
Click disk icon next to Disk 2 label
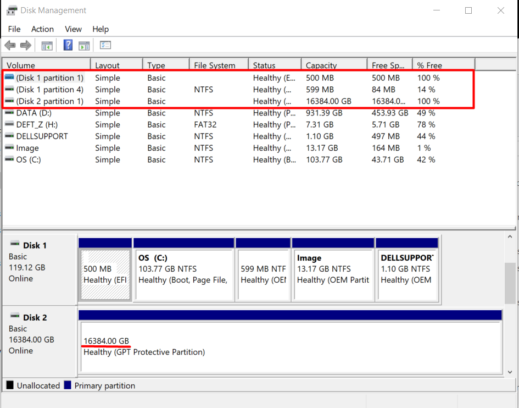coord(15,316)
